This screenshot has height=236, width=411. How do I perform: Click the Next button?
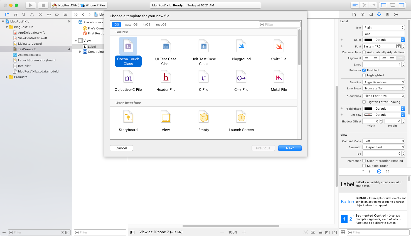click(290, 148)
